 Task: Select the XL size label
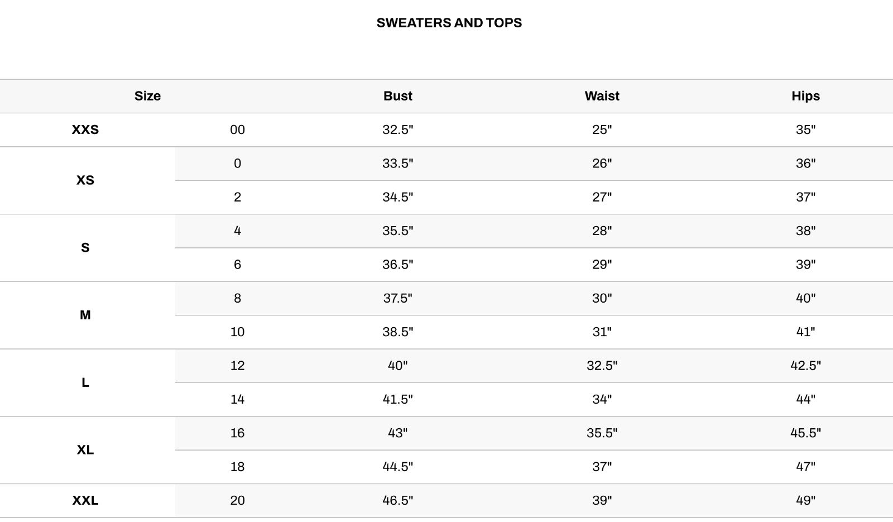point(85,450)
